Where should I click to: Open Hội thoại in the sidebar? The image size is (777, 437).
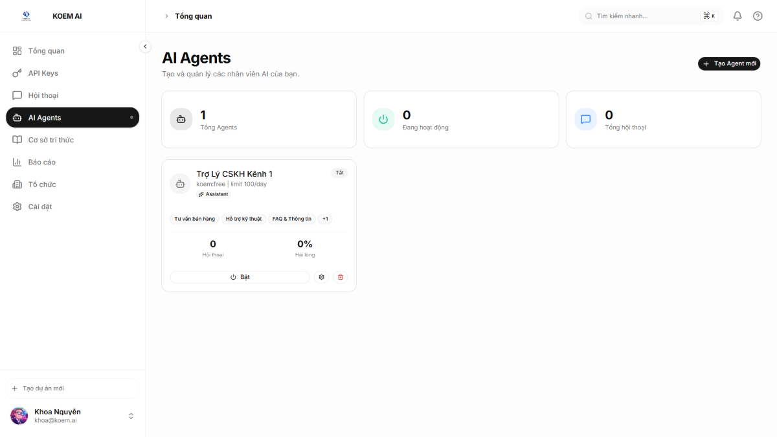click(x=43, y=95)
